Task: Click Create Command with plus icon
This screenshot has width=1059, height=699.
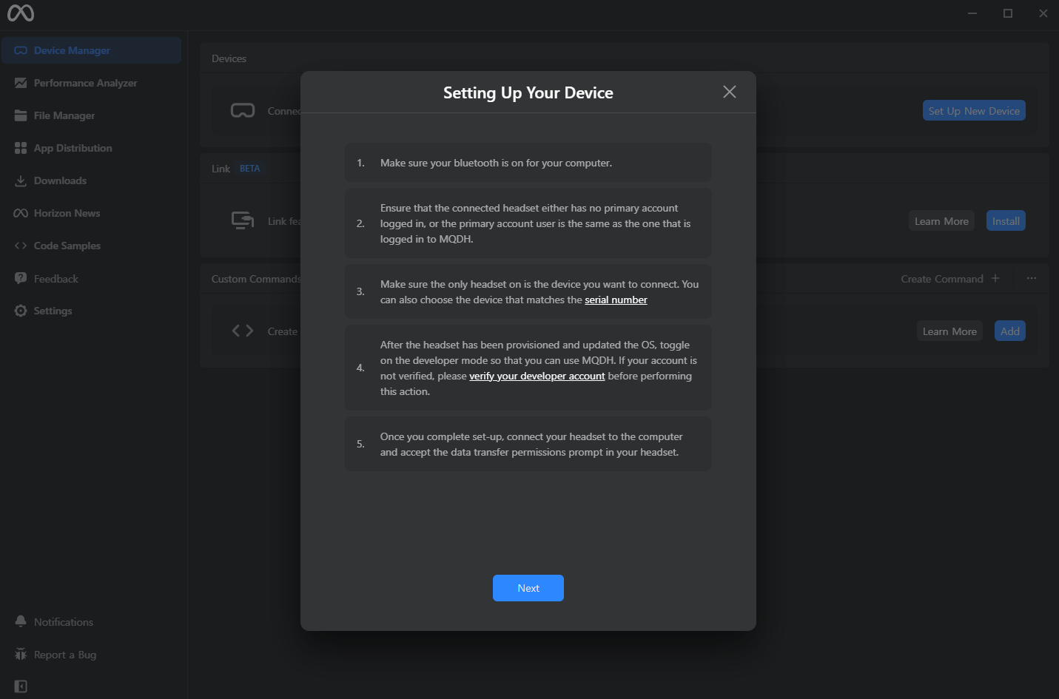Action: coord(950,279)
